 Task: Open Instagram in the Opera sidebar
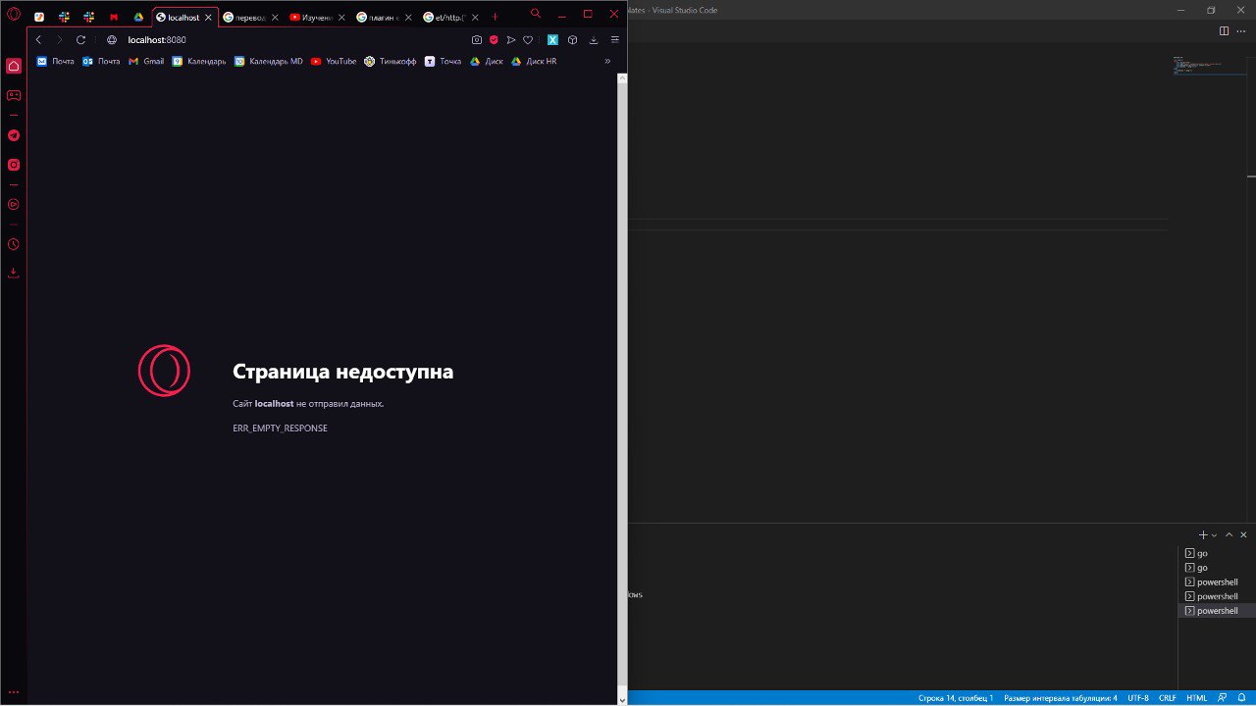(x=14, y=165)
